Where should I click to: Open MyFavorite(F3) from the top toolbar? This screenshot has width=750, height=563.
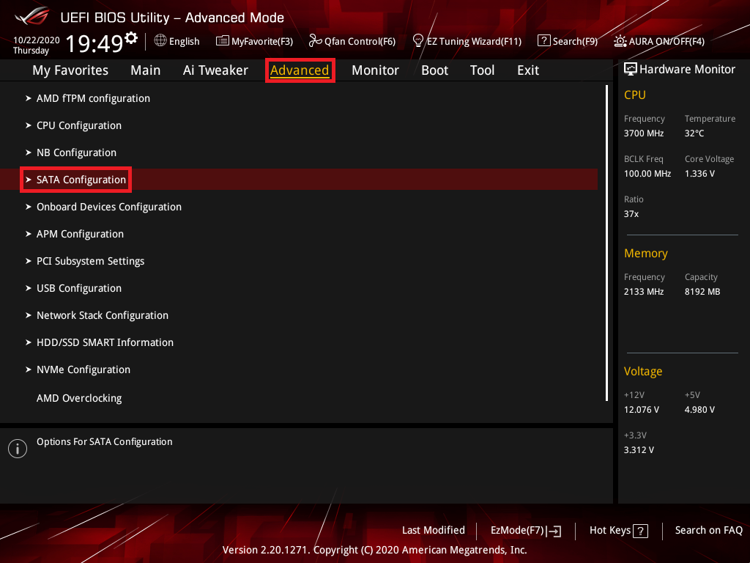(x=254, y=41)
